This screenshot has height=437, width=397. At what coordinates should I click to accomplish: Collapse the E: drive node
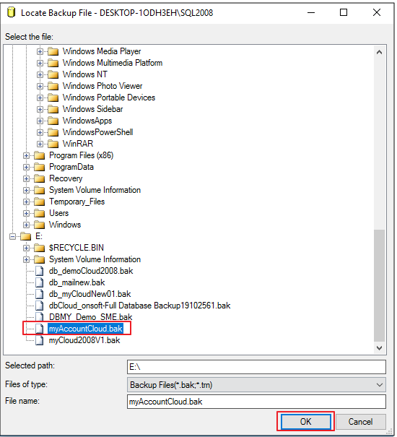tap(12, 237)
